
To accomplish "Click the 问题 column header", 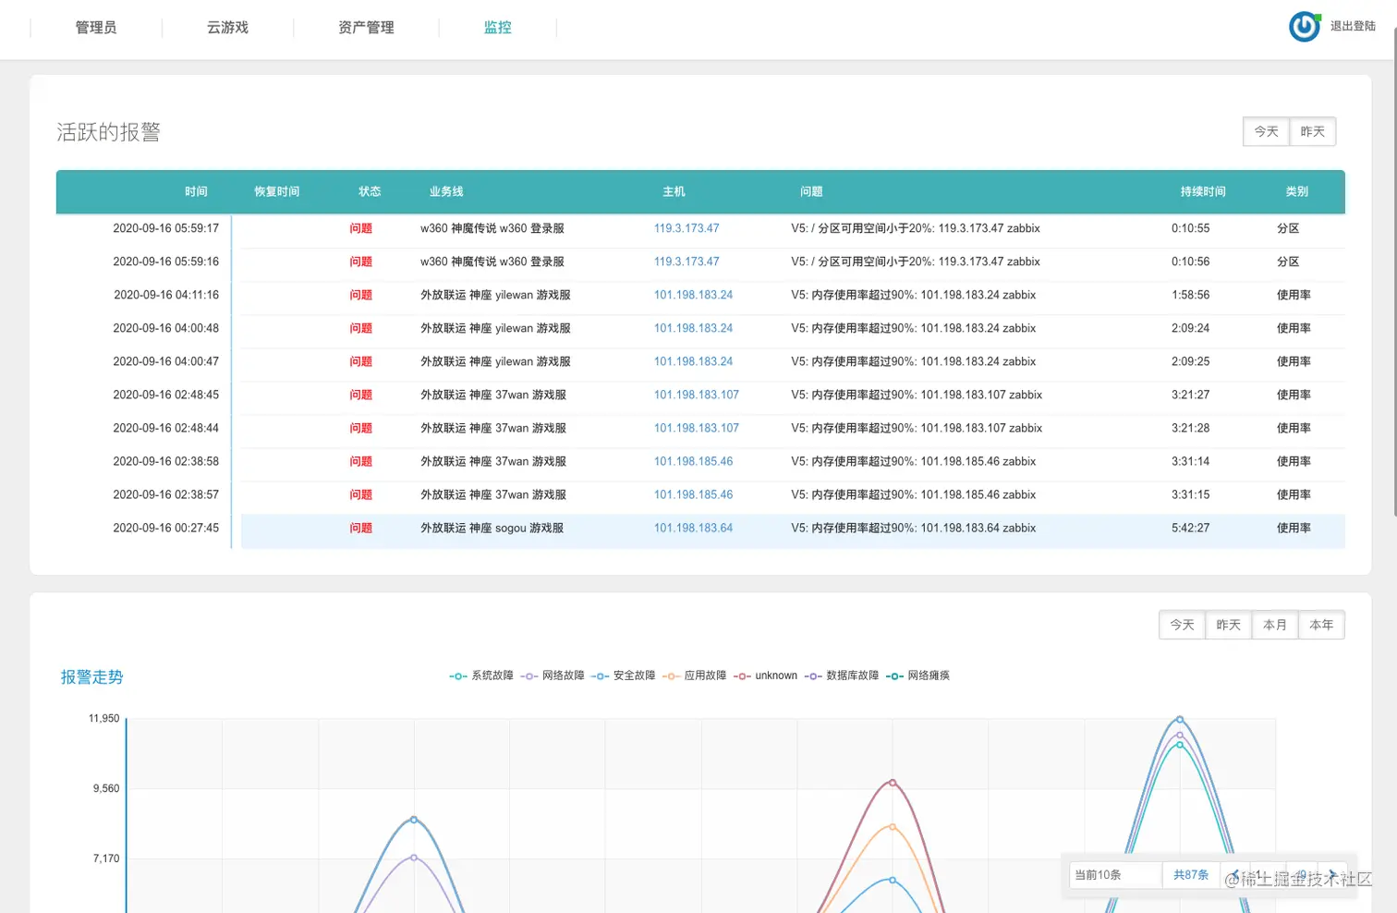I will [811, 191].
